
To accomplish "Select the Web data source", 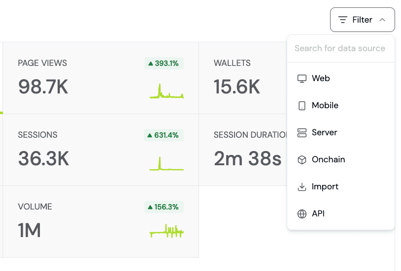I will click(x=341, y=78).
